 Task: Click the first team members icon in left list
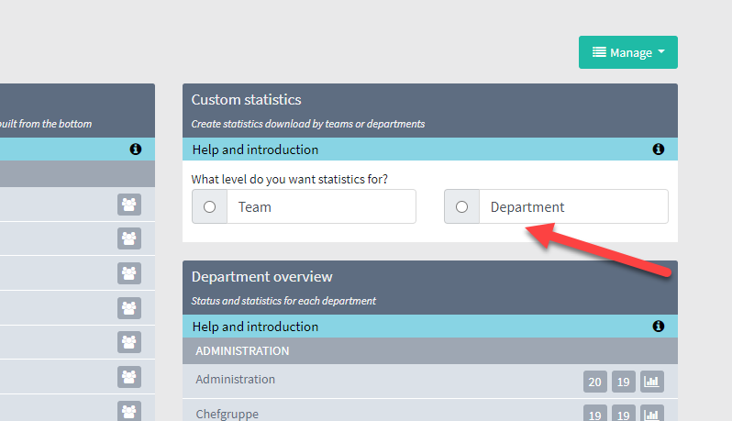129,205
